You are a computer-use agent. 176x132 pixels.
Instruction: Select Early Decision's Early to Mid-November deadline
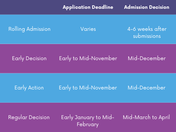(88, 58)
